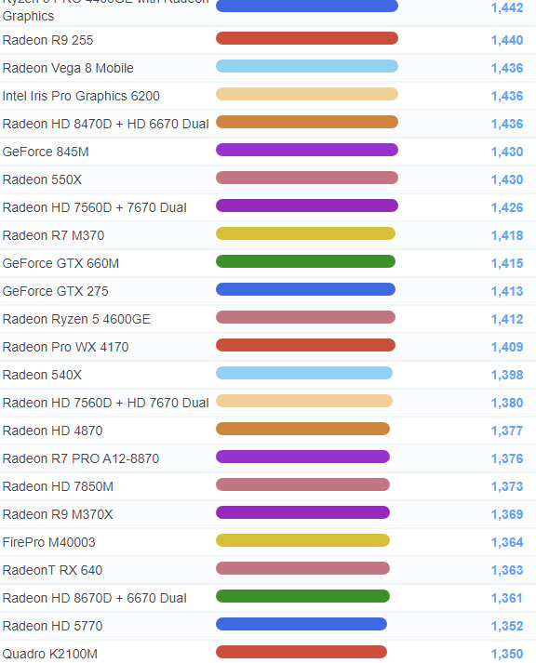This screenshot has height=663, width=536.
Task: Click Radeon HD 7850M name
Action: pos(58,486)
